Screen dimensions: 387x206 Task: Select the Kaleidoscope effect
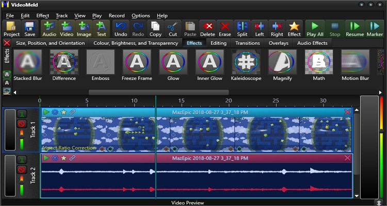[246, 65]
